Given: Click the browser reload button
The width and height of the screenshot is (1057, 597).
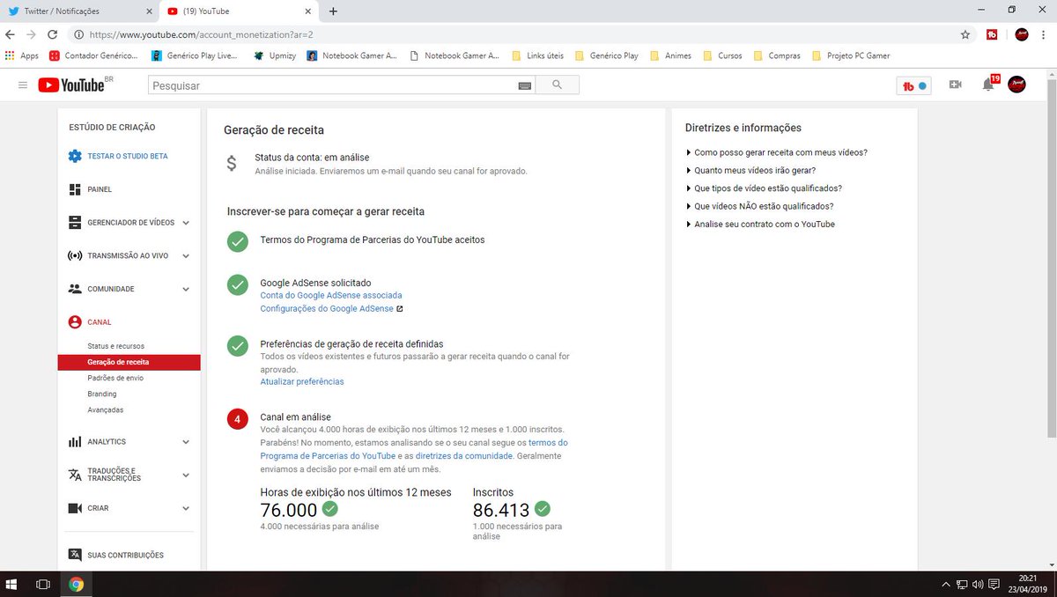Looking at the screenshot, I should [x=52, y=34].
